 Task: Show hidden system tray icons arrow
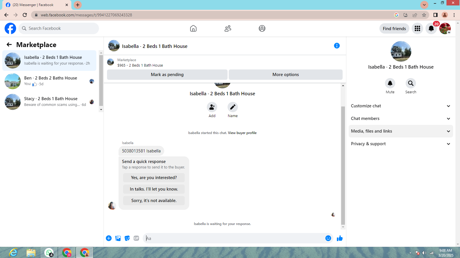tap(410, 253)
